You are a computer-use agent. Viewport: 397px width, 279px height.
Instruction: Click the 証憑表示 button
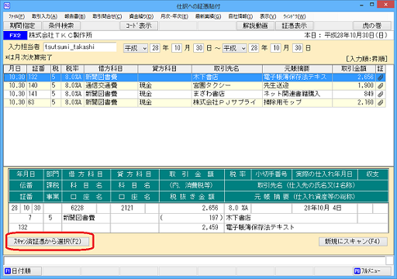click(295, 26)
